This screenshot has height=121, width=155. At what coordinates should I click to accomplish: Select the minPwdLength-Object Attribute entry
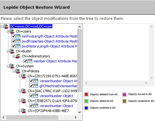pyautogui.click(x=49, y=36)
